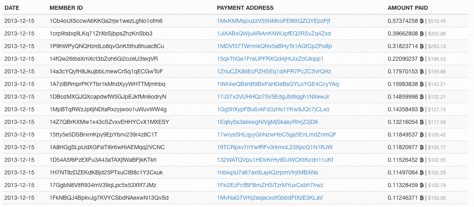Select the Bitcoin icon after 0.14859998
This screenshot has height=207, width=474.
pyautogui.click(x=421, y=97)
